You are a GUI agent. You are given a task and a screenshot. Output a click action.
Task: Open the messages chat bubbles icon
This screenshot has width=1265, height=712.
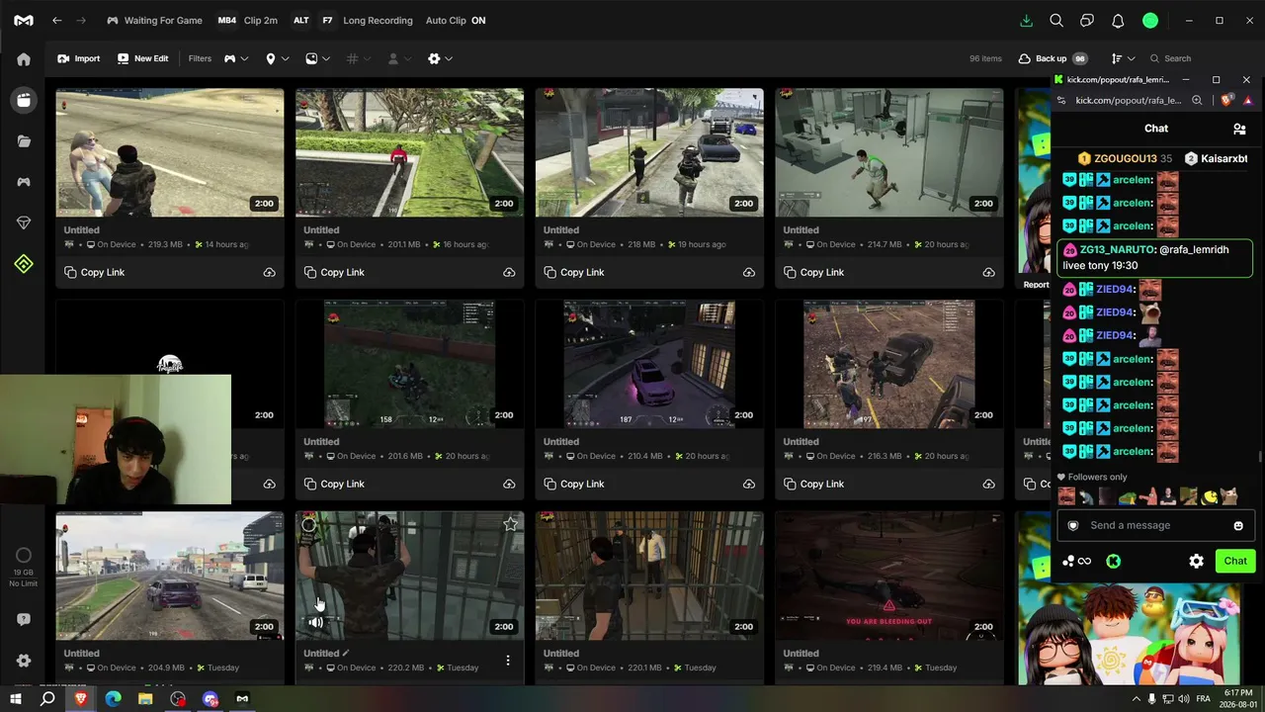1087,20
